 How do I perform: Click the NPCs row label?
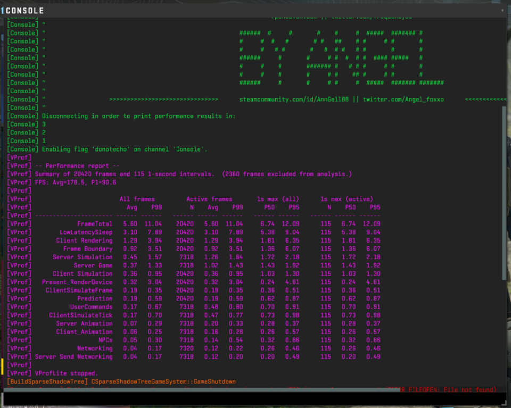tap(105, 340)
